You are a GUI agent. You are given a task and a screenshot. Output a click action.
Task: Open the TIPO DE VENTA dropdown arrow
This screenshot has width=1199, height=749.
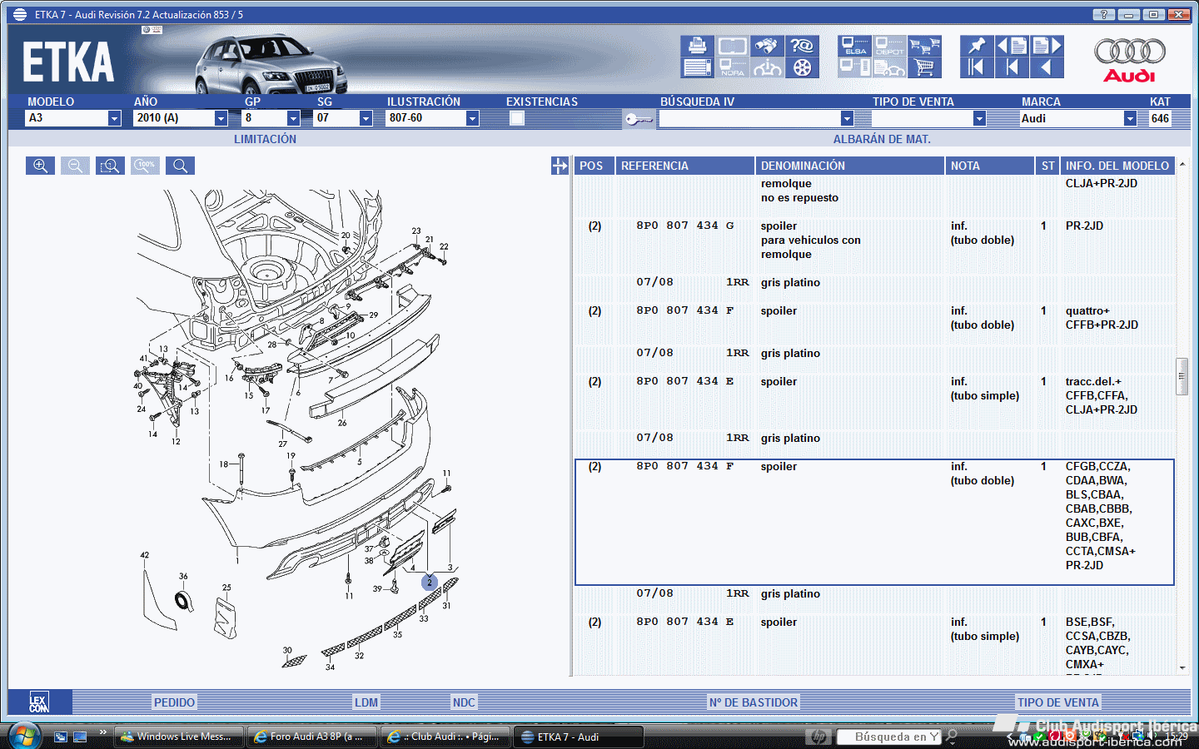[979, 119]
